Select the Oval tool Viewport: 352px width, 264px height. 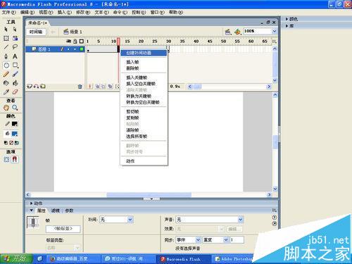point(6,65)
